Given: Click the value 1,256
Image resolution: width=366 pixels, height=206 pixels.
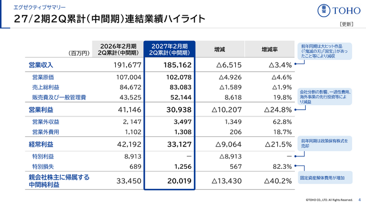Looking at the screenshot, I should (x=183, y=167).
